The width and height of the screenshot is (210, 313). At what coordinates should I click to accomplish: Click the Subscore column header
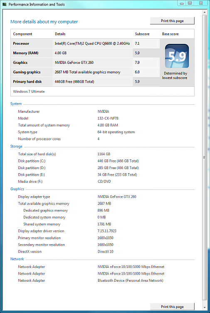pyautogui.click(x=142, y=34)
